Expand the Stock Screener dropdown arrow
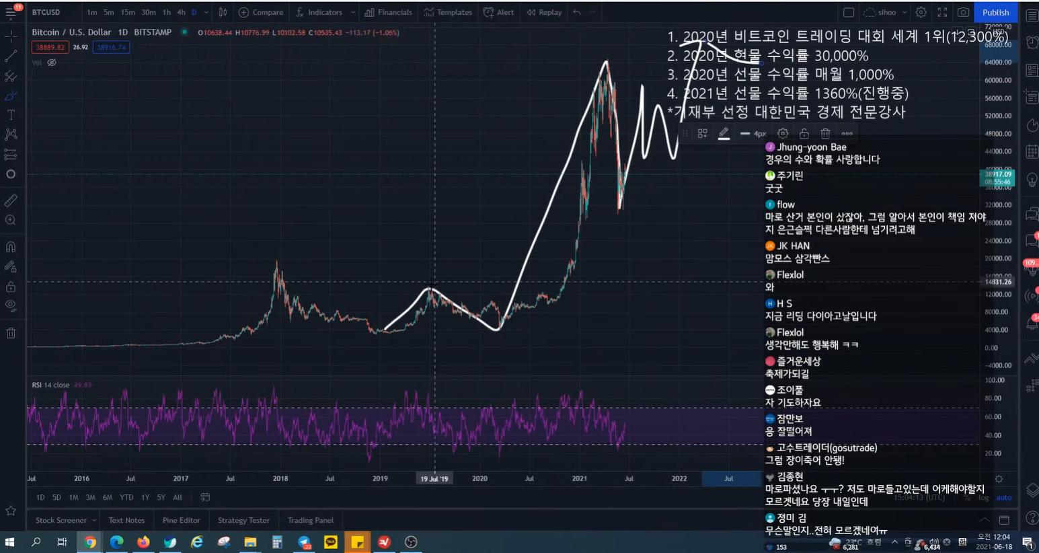This screenshot has width=1039, height=553. click(94, 520)
